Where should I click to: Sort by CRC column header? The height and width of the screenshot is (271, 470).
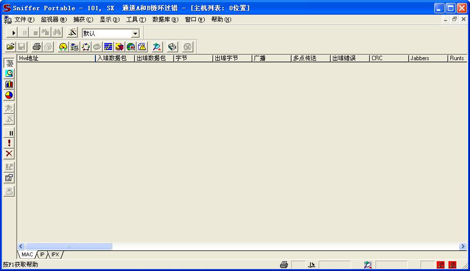pyautogui.click(x=389, y=58)
